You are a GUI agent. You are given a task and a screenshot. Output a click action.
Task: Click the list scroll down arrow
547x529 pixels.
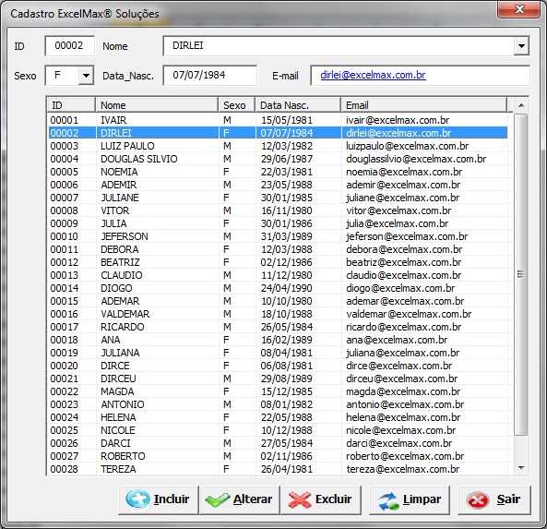tap(521, 468)
